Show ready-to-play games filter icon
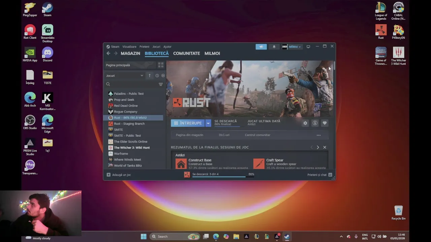 click(x=163, y=76)
